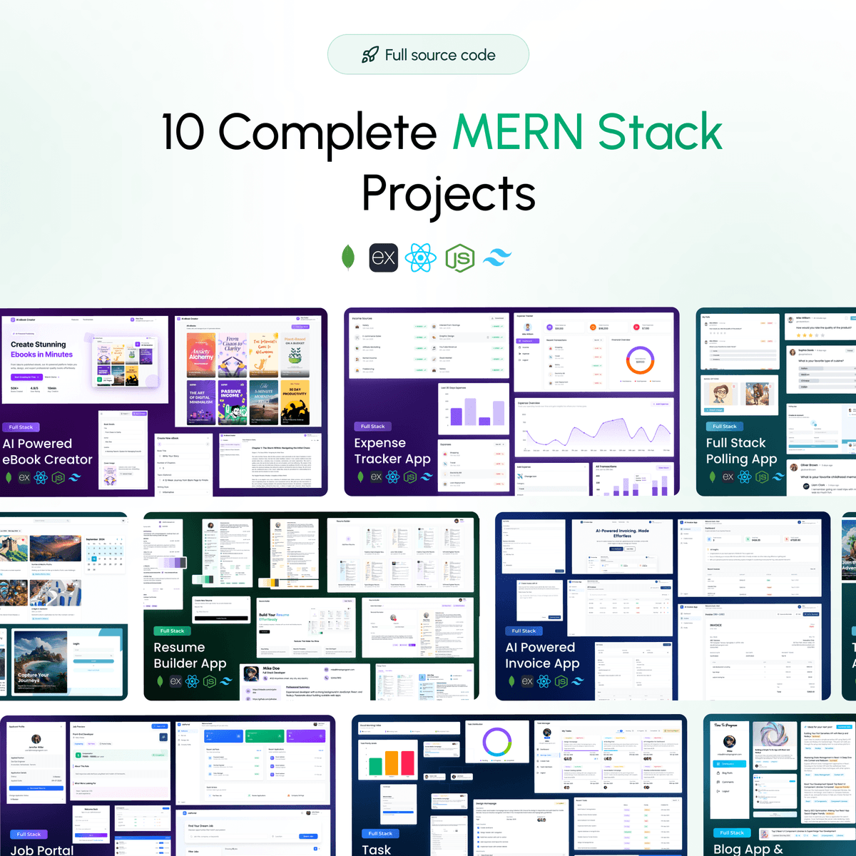Click the Node.js hexagon icon below the heading
856x856 pixels.
(x=459, y=258)
